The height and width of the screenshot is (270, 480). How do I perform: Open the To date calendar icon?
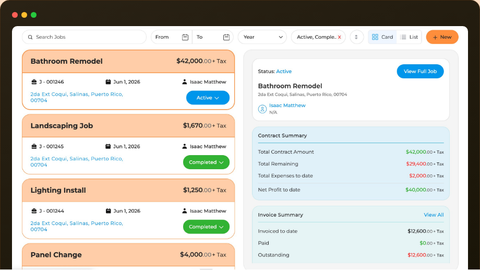tap(226, 37)
